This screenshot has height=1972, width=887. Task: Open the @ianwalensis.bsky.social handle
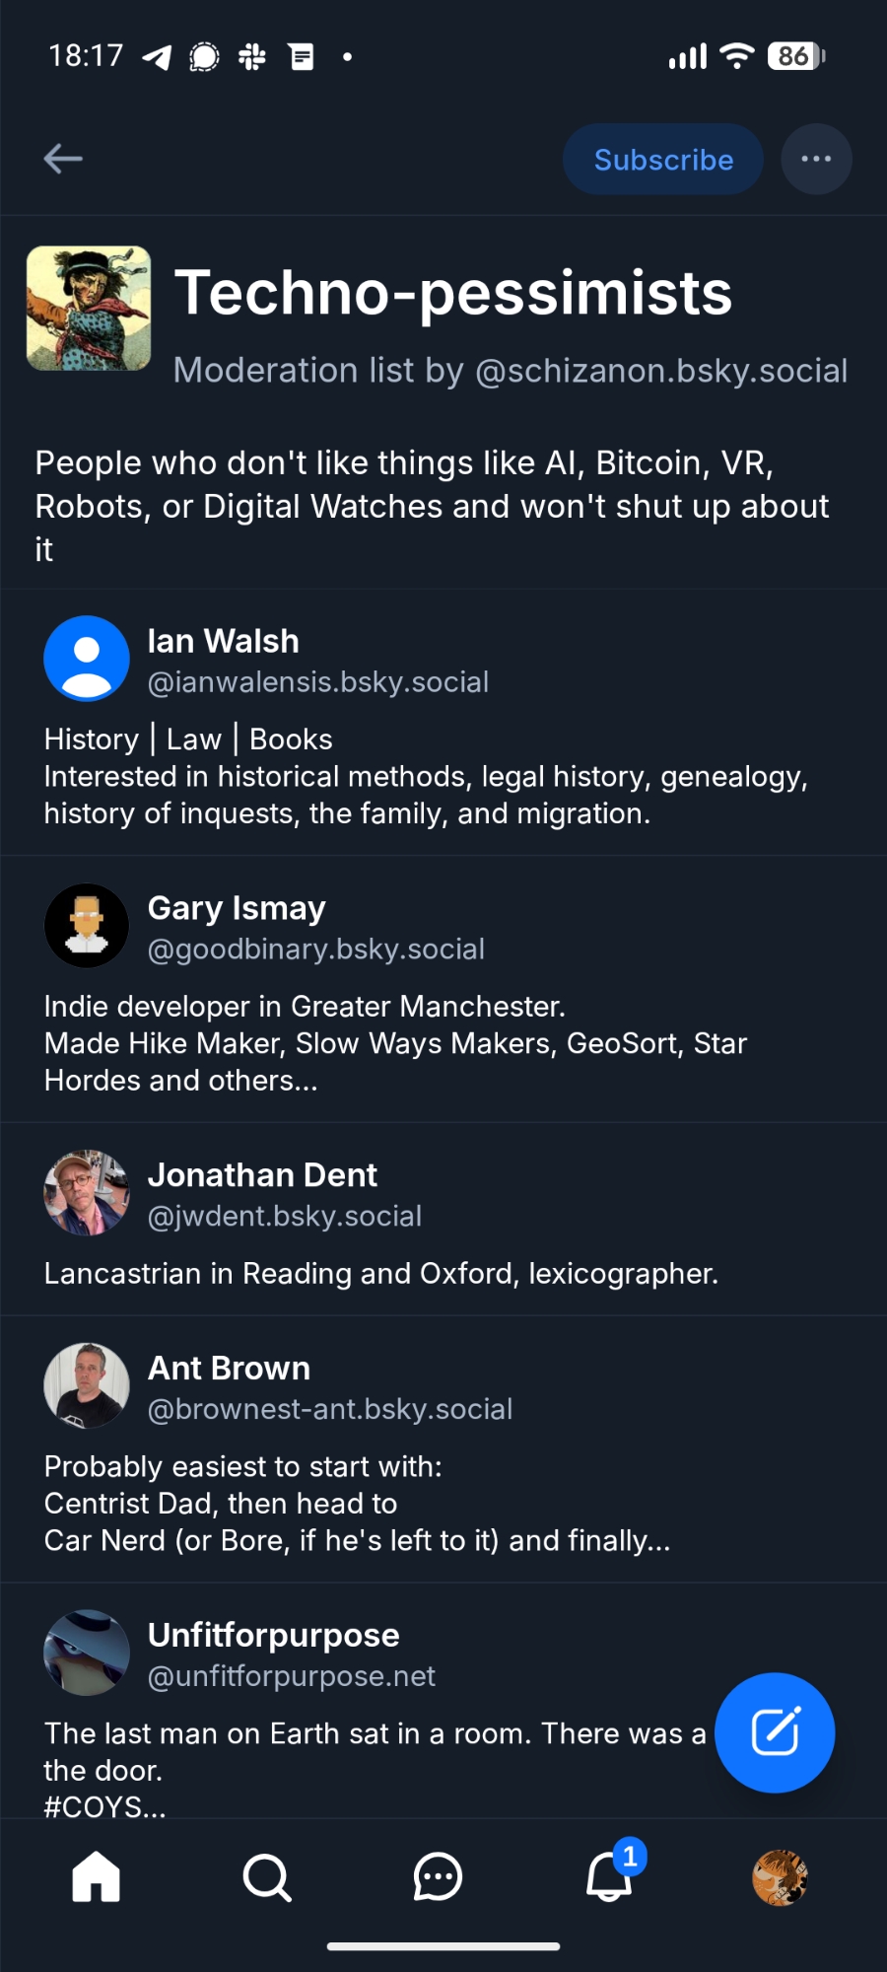(317, 682)
